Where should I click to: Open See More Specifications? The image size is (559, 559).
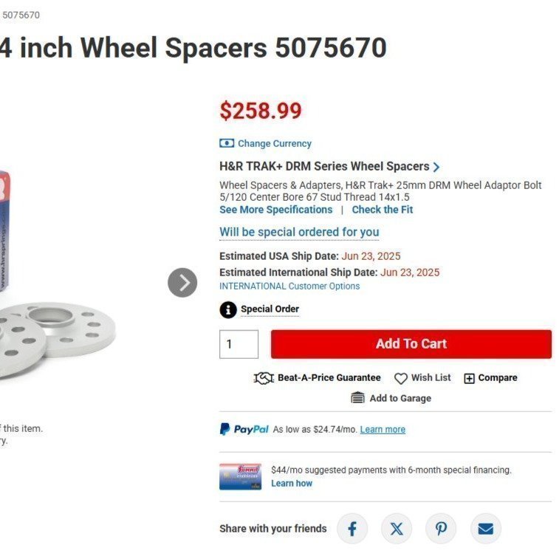[275, 210]
